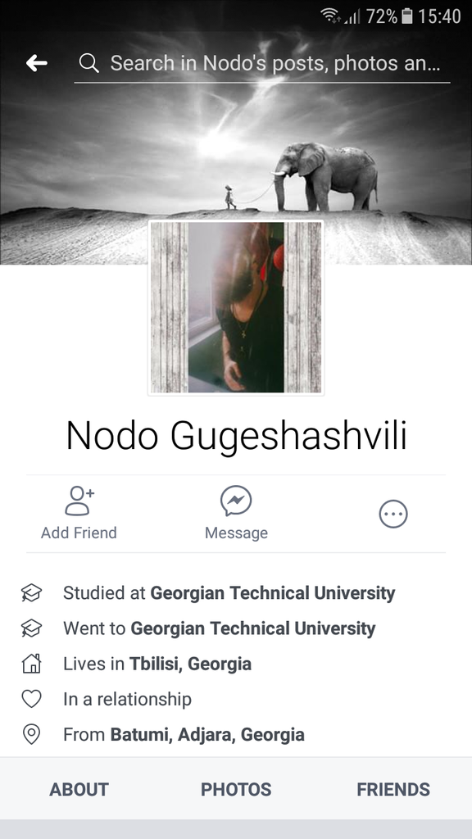Click graduation cap icon beside Studied at
472x839 pixels.
(32, 593)
